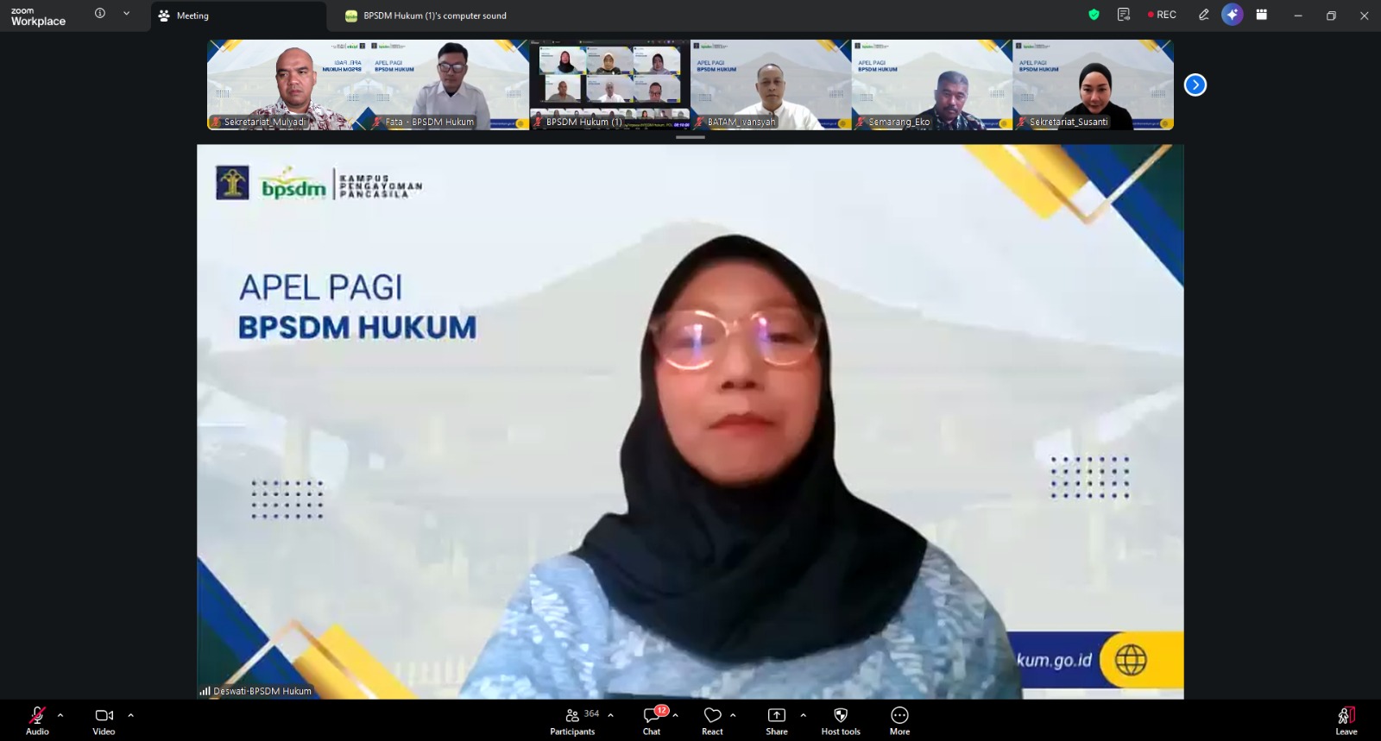Expand audio options arrow next to Audio
1381x741 pixels.
pos(60,715)
